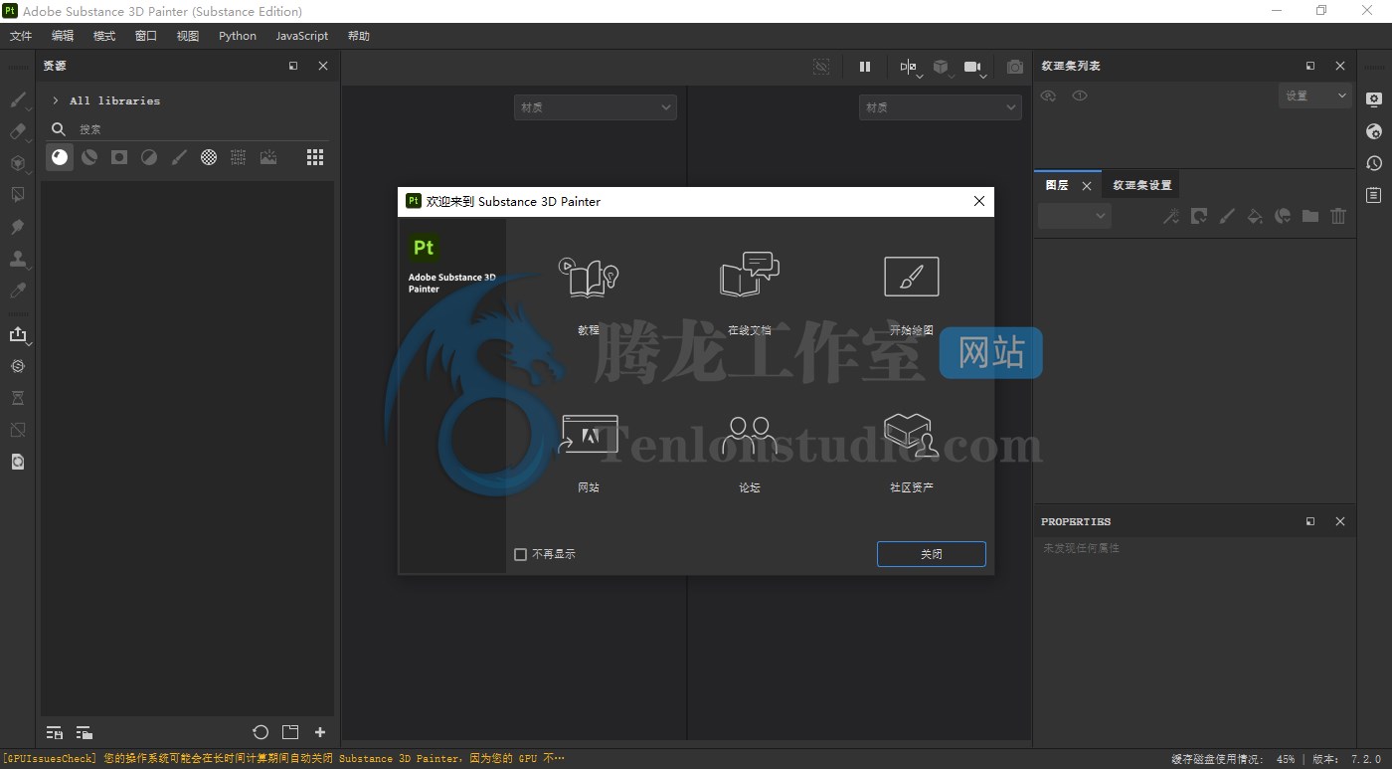Viewport: 1392px width, 769px height.
Task: Click the plus icon to import assets
Action: [x=320, y=732]
